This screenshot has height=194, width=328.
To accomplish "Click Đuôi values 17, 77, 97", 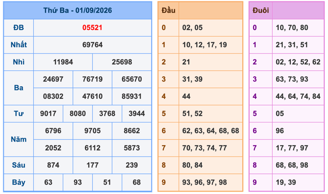I will click(x=292, y=148).
